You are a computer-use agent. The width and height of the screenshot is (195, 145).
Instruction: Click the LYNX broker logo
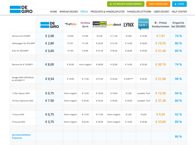129,25
